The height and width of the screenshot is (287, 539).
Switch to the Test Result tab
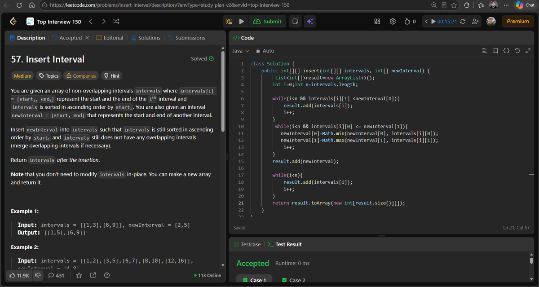pyautogui.click(x=285, y=244)
